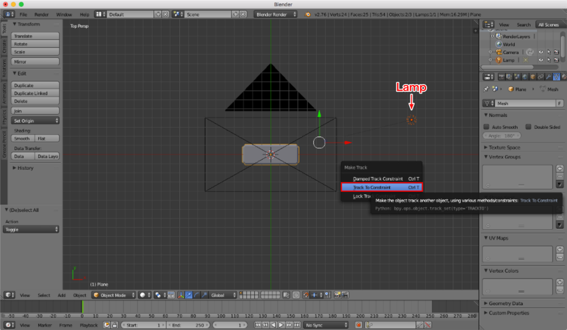This screenshot has width=567, height=330.
Task: Open the Action Toggle dropdown
Action: tap(31, 229)
